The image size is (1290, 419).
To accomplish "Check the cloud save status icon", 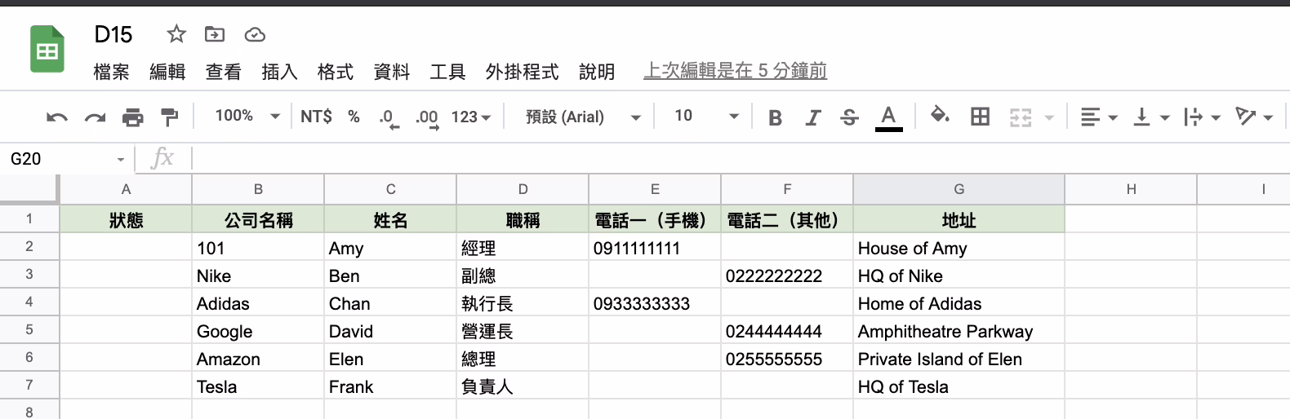I will coord(255,34).
